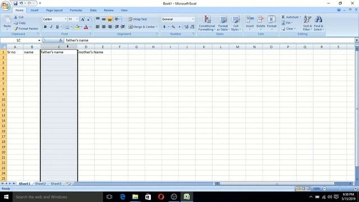Decrease decimal places
The width and height of the screenshot is (359, 202).
pos(192,27)
